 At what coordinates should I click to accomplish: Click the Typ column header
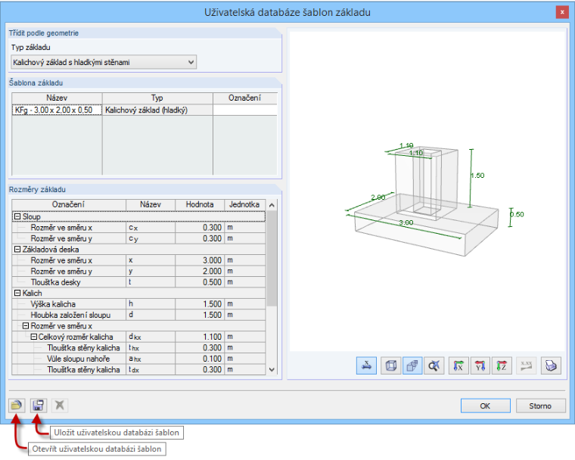click(157, 98)
